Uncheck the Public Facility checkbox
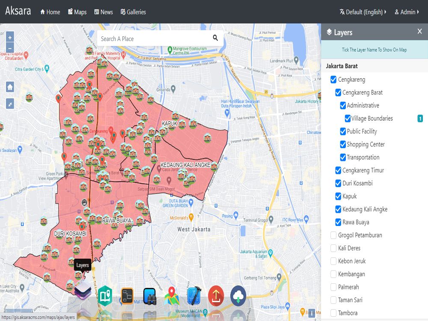The image size is (428, 321). pyautogui.click(x=343, y=131)
